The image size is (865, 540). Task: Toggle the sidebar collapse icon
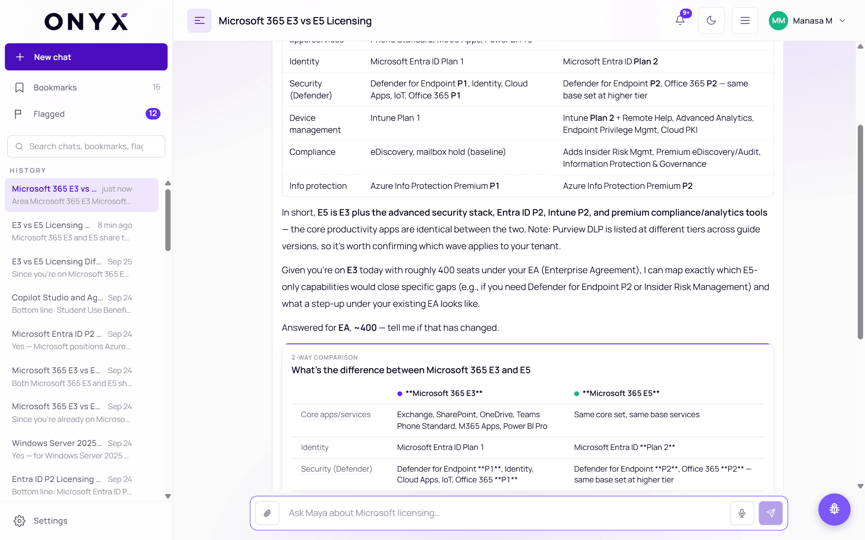point(199,21)
